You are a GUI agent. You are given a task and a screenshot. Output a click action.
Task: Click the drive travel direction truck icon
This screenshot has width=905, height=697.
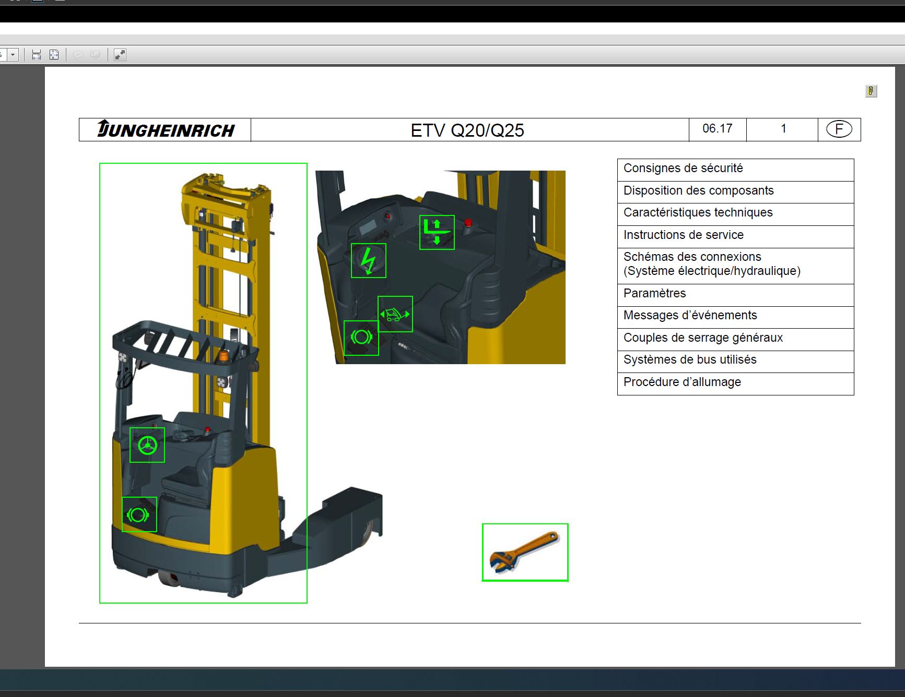(395, 314)
